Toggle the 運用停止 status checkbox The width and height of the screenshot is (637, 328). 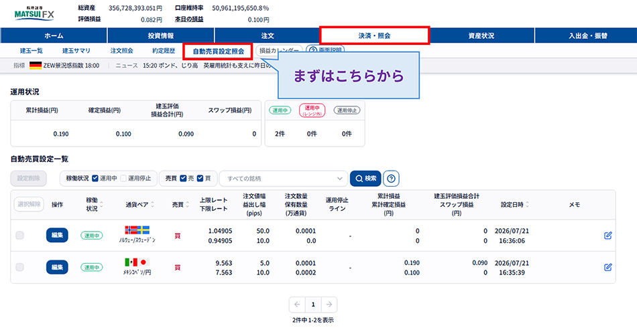point(123,179)
